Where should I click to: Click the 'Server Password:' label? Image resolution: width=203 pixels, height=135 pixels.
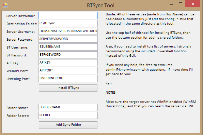coord(20,40)
